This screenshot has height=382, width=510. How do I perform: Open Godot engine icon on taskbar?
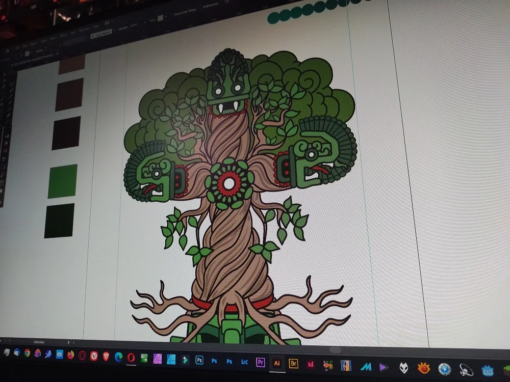click(x=487, y=371)
